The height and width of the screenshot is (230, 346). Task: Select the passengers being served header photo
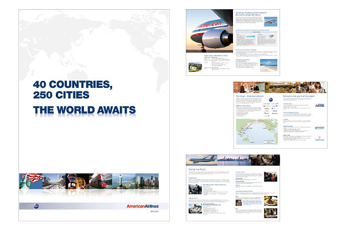[264, 160]
